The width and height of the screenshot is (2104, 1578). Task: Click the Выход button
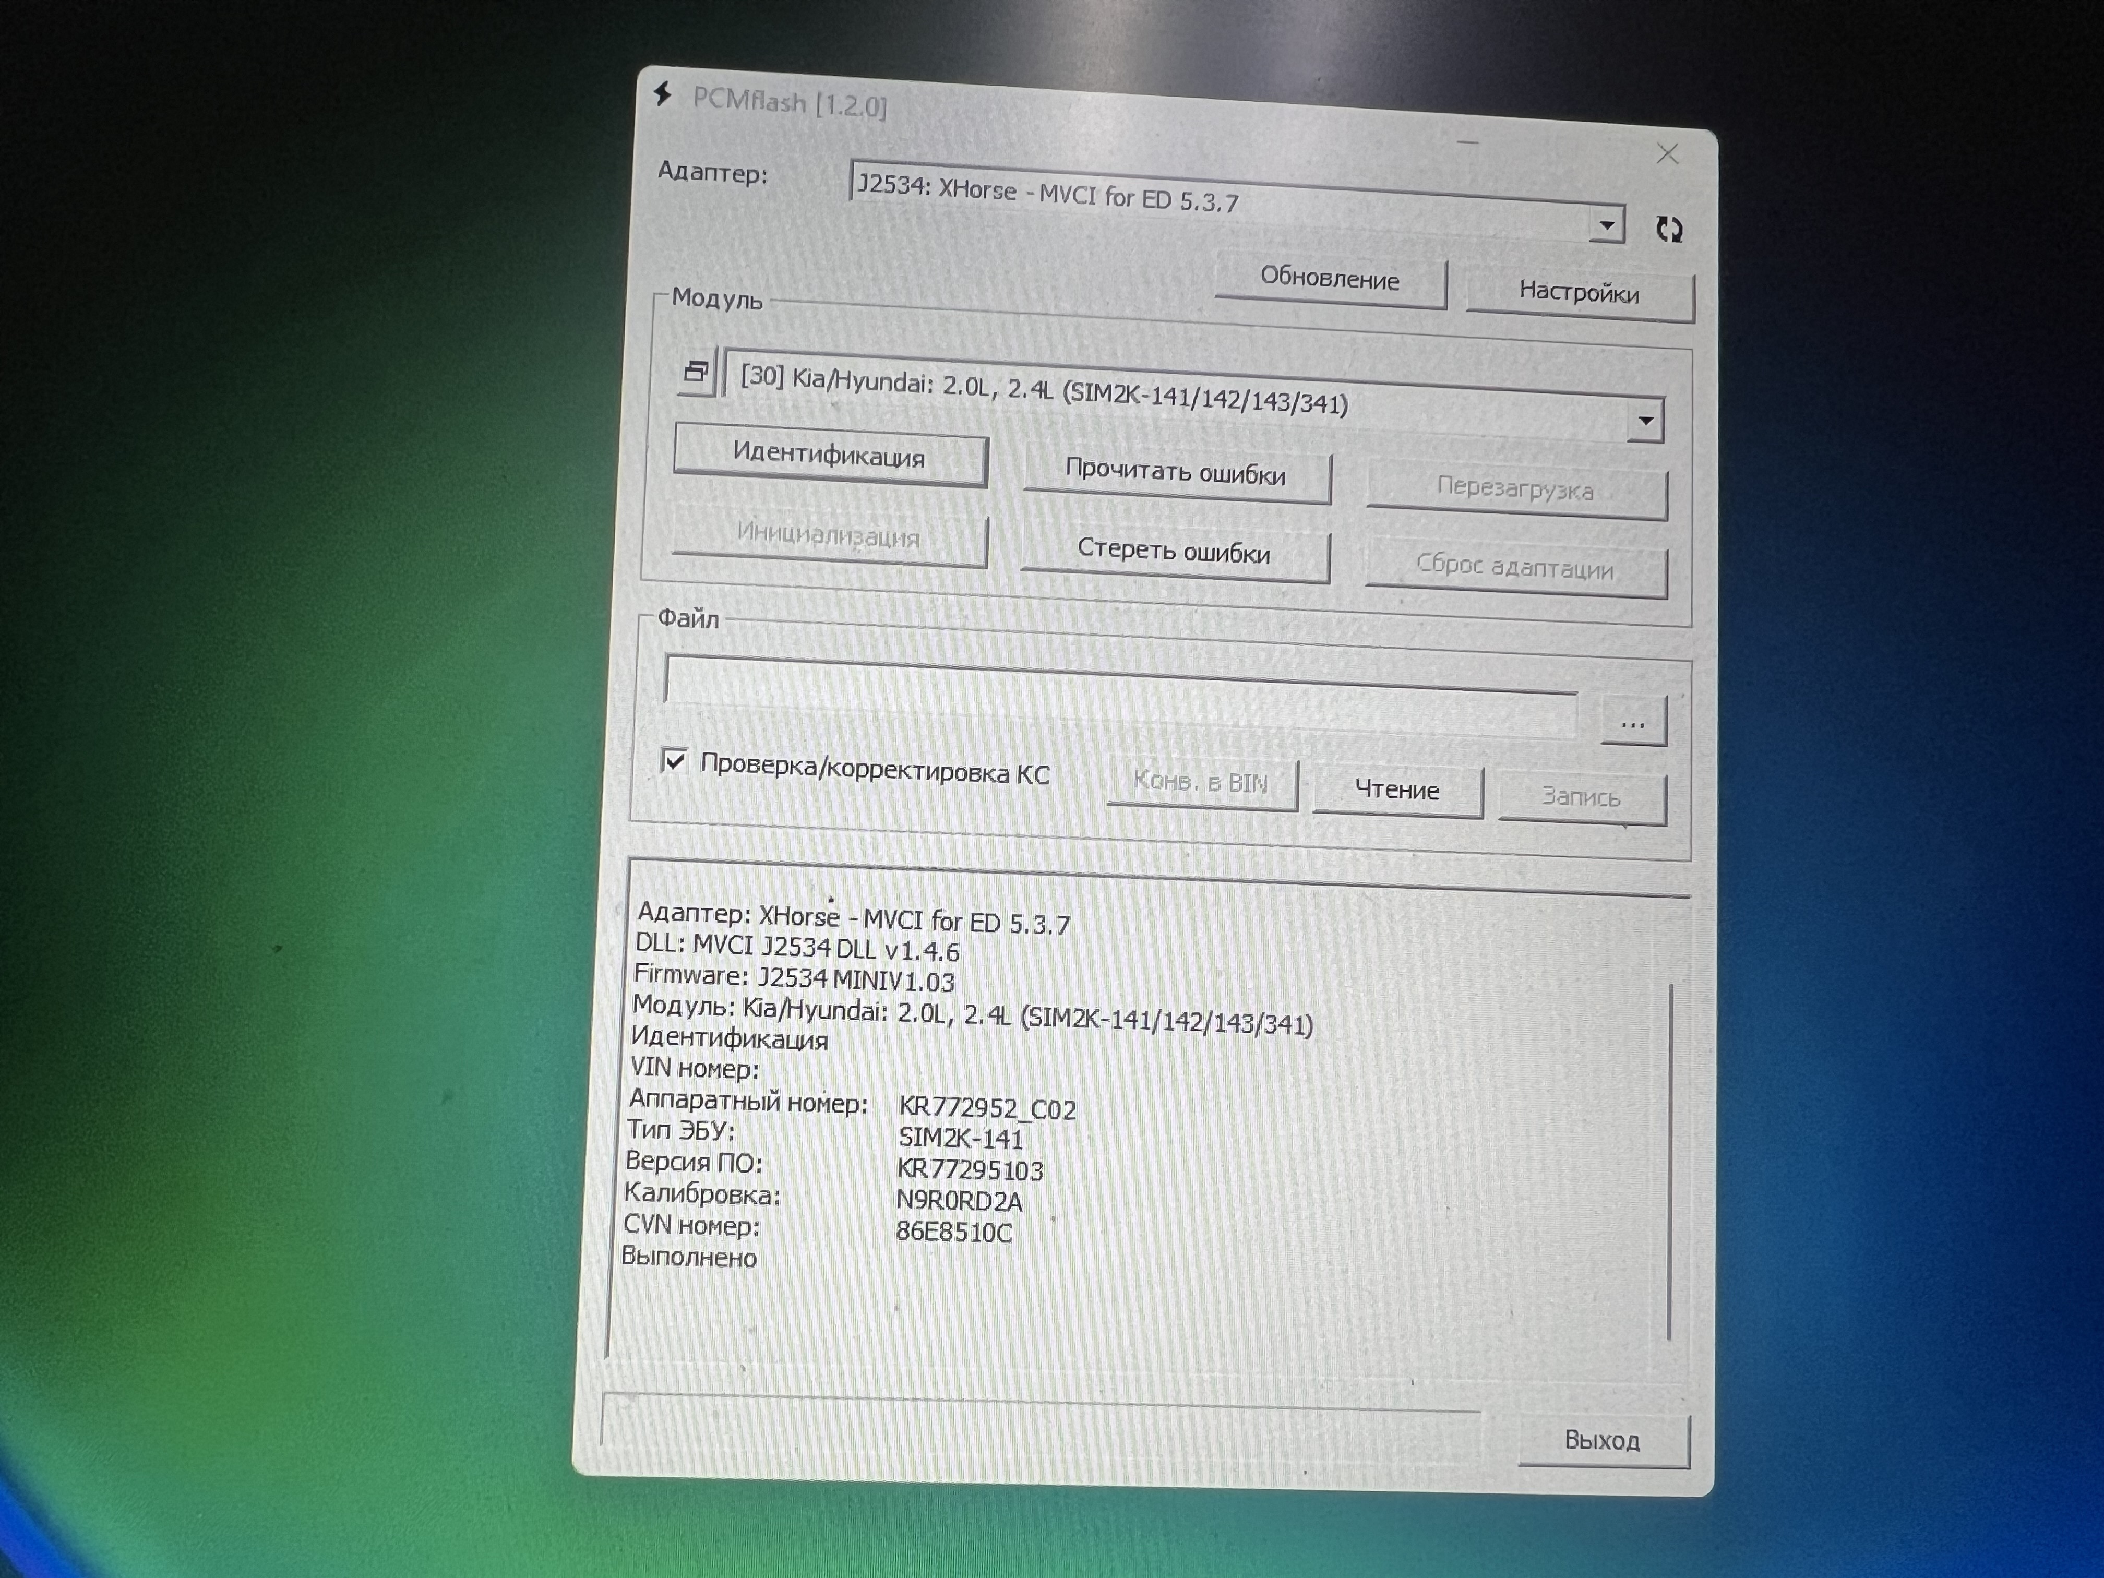pyautogui.click(x=1603, y=1441)
